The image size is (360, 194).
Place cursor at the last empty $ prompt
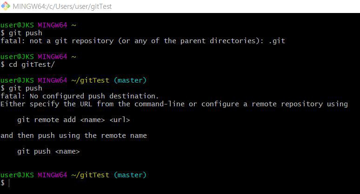pyautogui.click(x=9, y=183)
